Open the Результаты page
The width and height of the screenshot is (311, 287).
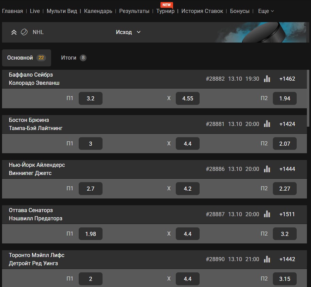(x=134, y=11)
